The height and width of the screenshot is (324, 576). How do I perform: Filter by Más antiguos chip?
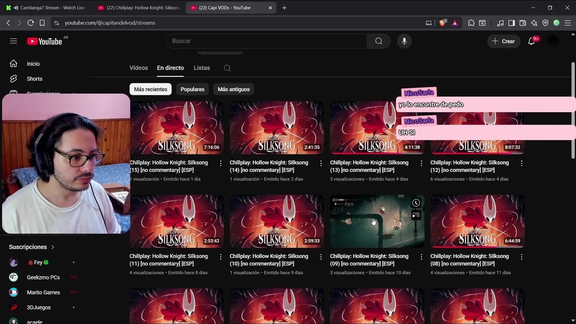click(x=234, y=89)
